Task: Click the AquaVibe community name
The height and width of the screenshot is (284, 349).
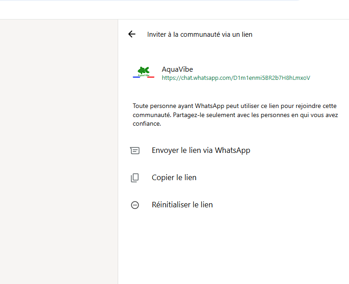Action: tap(177, 69)
